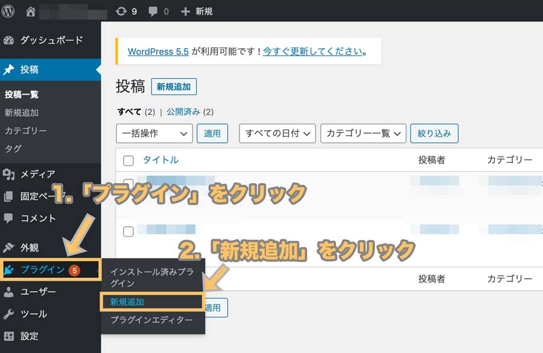Select インストール済みプラグイン in flyout
This screenshot has height=353, width=543.
[x=152, y=278]
